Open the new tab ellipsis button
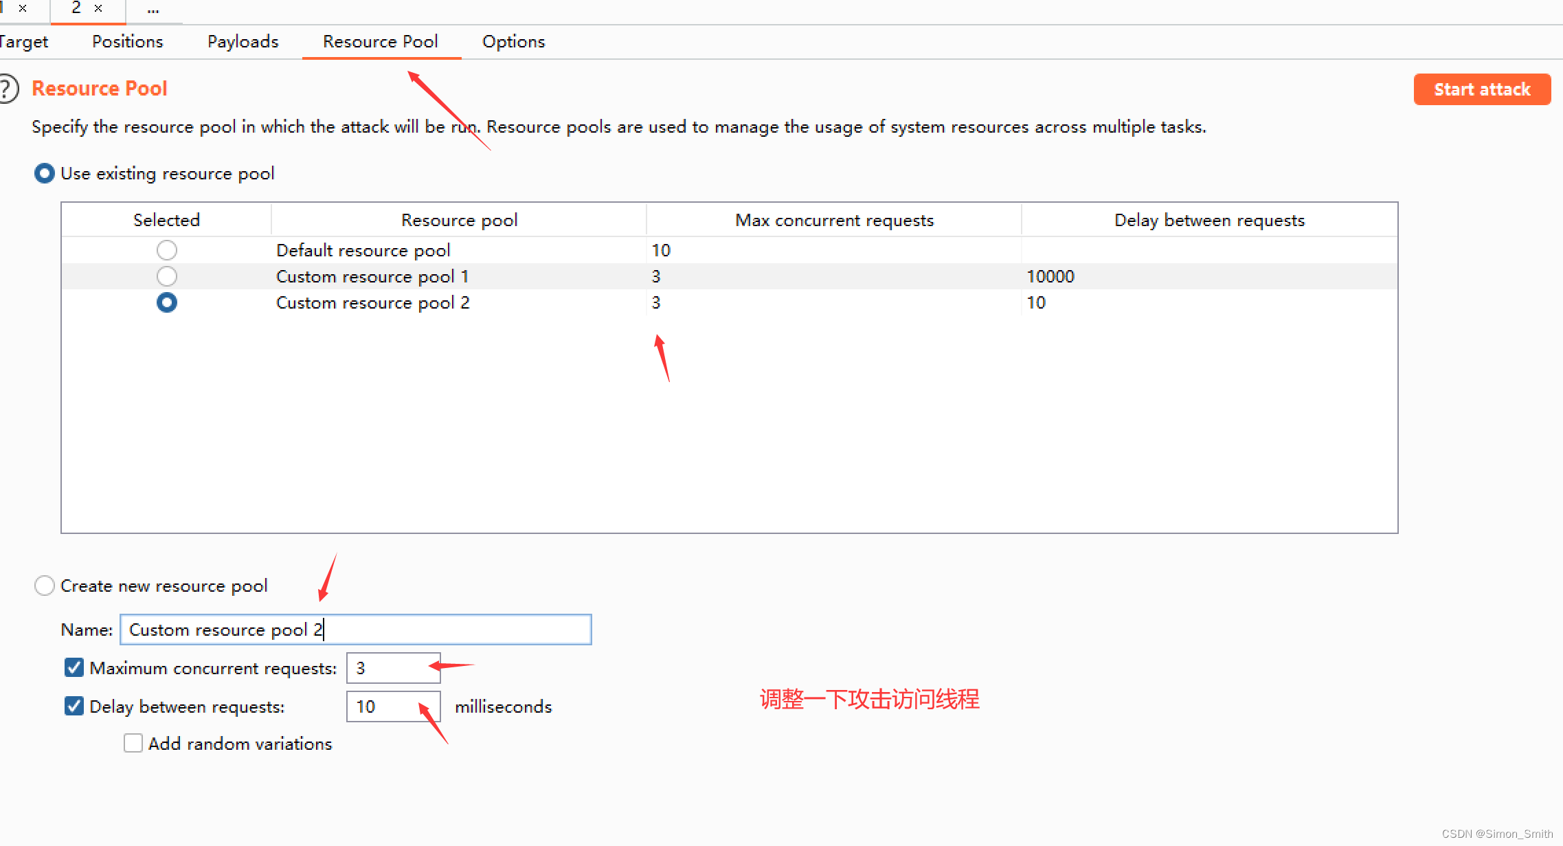1563x846 pixels. click(x=153, y=10)
